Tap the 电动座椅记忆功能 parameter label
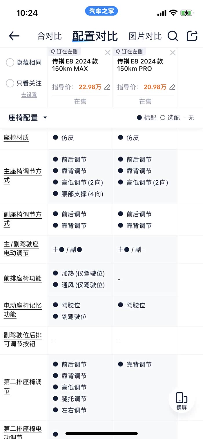 (x=23, y=310)
